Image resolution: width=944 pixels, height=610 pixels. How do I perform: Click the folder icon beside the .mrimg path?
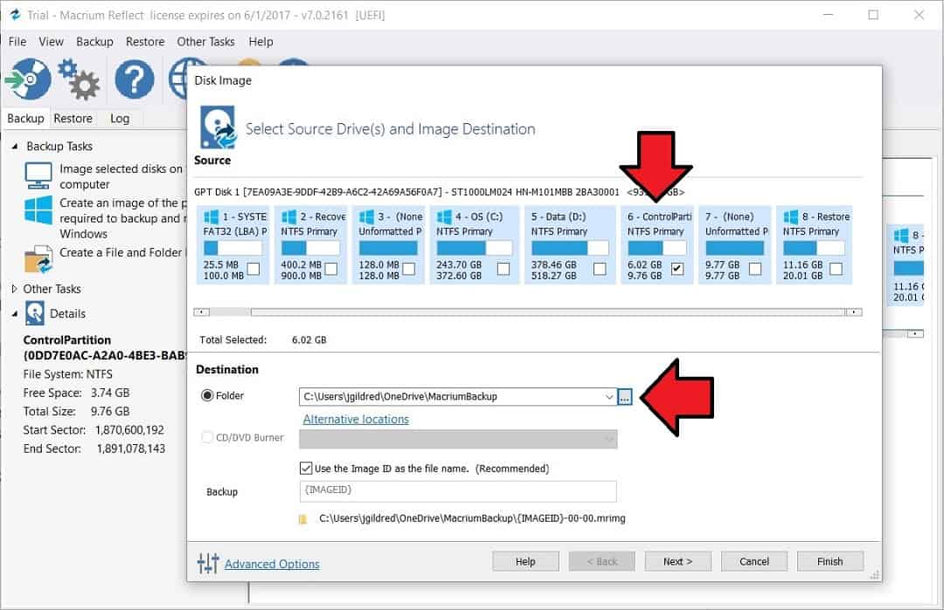(x=302, y=519)
